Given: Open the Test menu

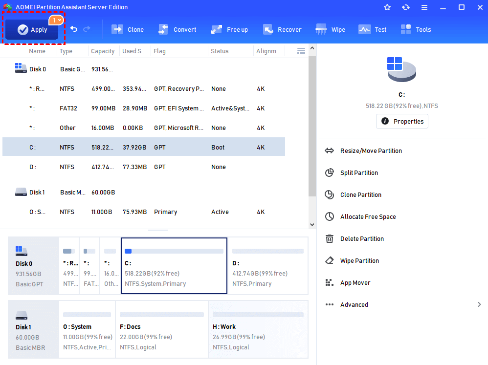Looking at the screenshot, I should tap(372, 29).
